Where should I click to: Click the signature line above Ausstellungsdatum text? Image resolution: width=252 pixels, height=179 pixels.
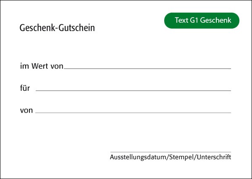pos(171,152)
